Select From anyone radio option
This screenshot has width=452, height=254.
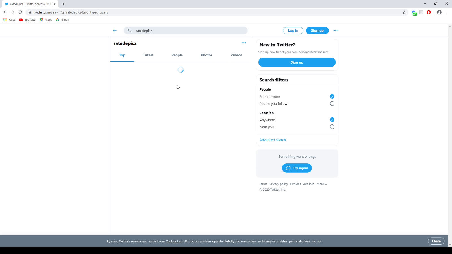tap(332, 97)
